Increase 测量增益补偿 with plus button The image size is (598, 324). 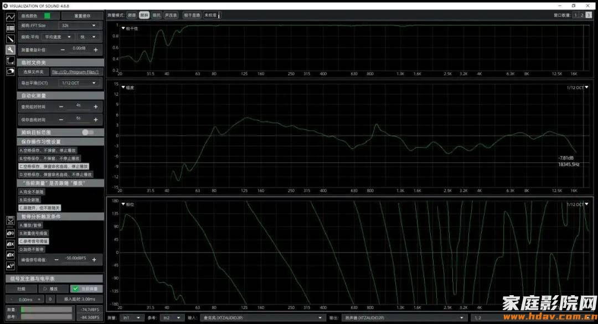click(96, 49)
